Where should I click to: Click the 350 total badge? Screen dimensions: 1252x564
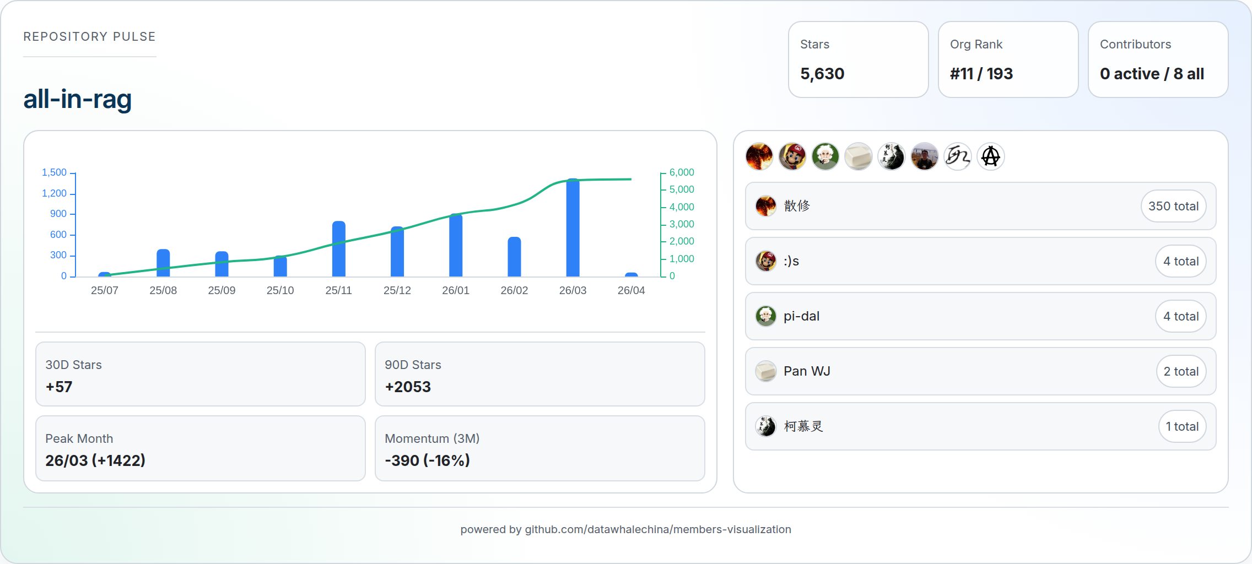[x=1173, y=206]
